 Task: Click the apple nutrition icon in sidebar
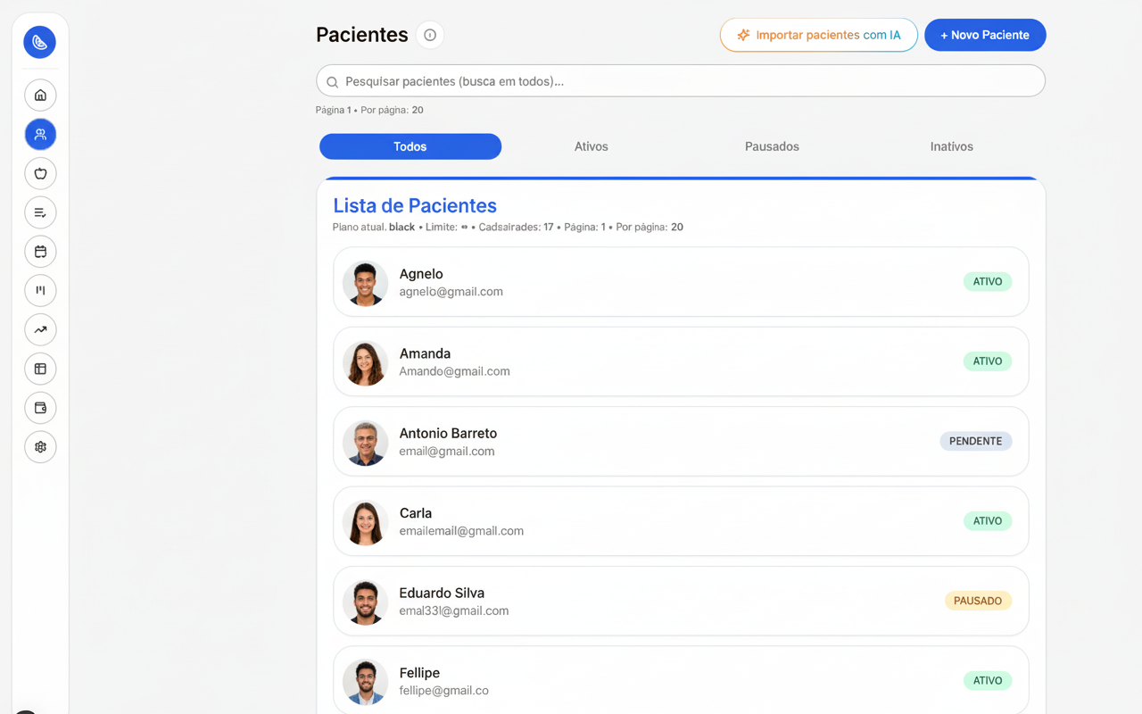pyautogui.click(x=40, y=173)
